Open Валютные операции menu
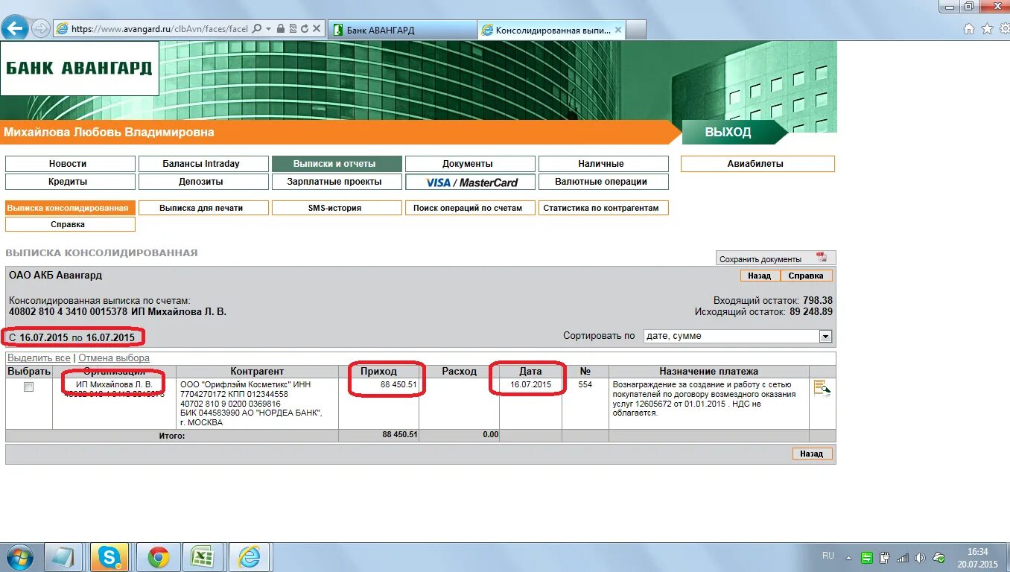 [x=603, y=182]
